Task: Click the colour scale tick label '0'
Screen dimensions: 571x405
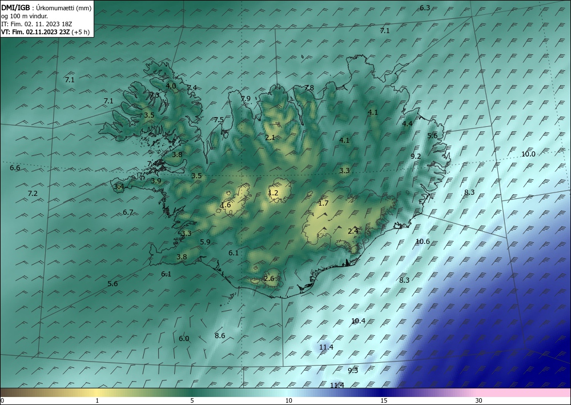Action: pyautogui.click(x=2, y=401)
